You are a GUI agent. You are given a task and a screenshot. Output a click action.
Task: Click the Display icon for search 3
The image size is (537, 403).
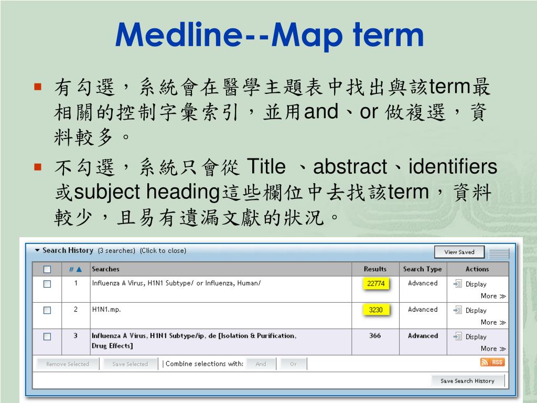click(457, 336)
